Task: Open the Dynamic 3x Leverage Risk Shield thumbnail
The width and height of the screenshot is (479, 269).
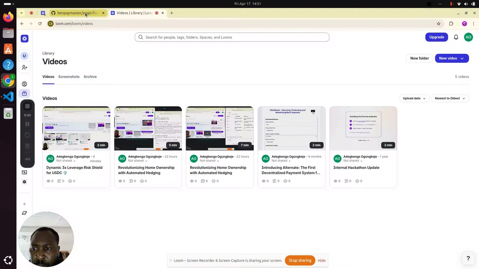Action: click(76, 129)
